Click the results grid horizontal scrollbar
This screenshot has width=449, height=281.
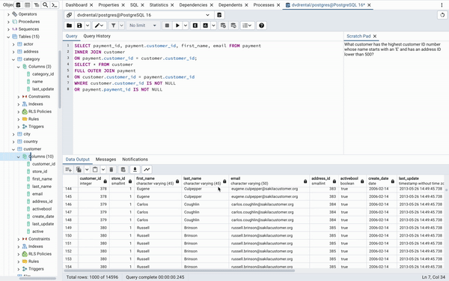180,271
